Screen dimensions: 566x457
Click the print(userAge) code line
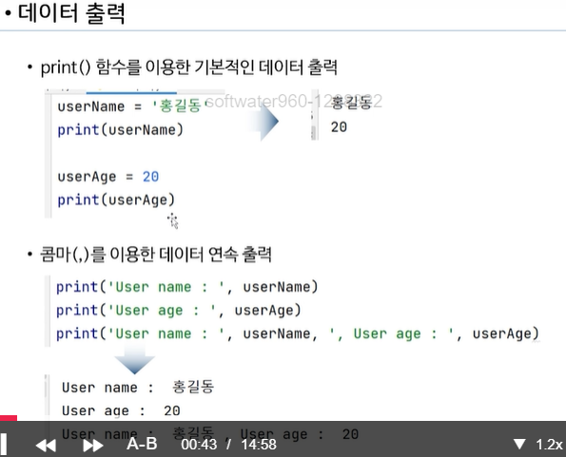(x=116, y=200)
